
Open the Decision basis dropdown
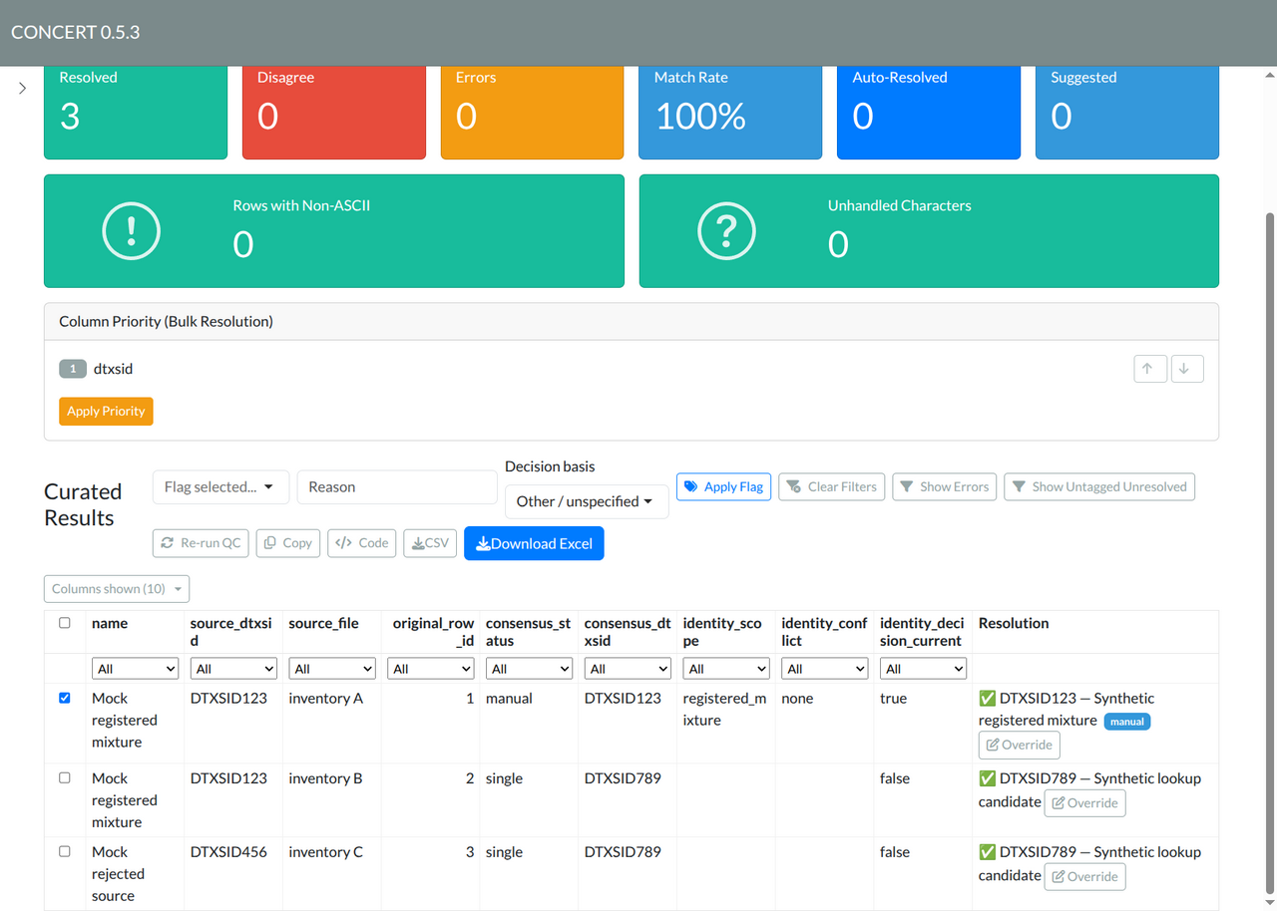pyautogui.click(x=587, y=501)
